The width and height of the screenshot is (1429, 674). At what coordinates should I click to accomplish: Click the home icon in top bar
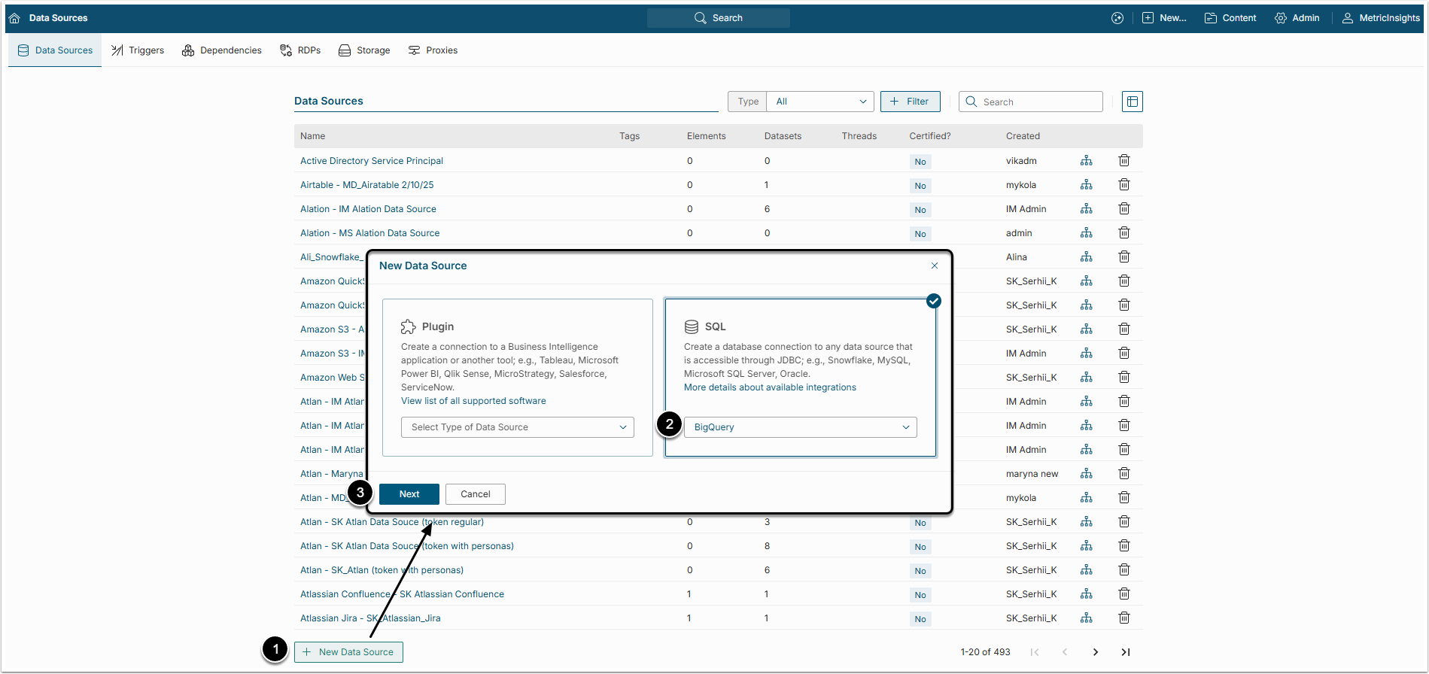pyautogui.click(x=14, y=18)
